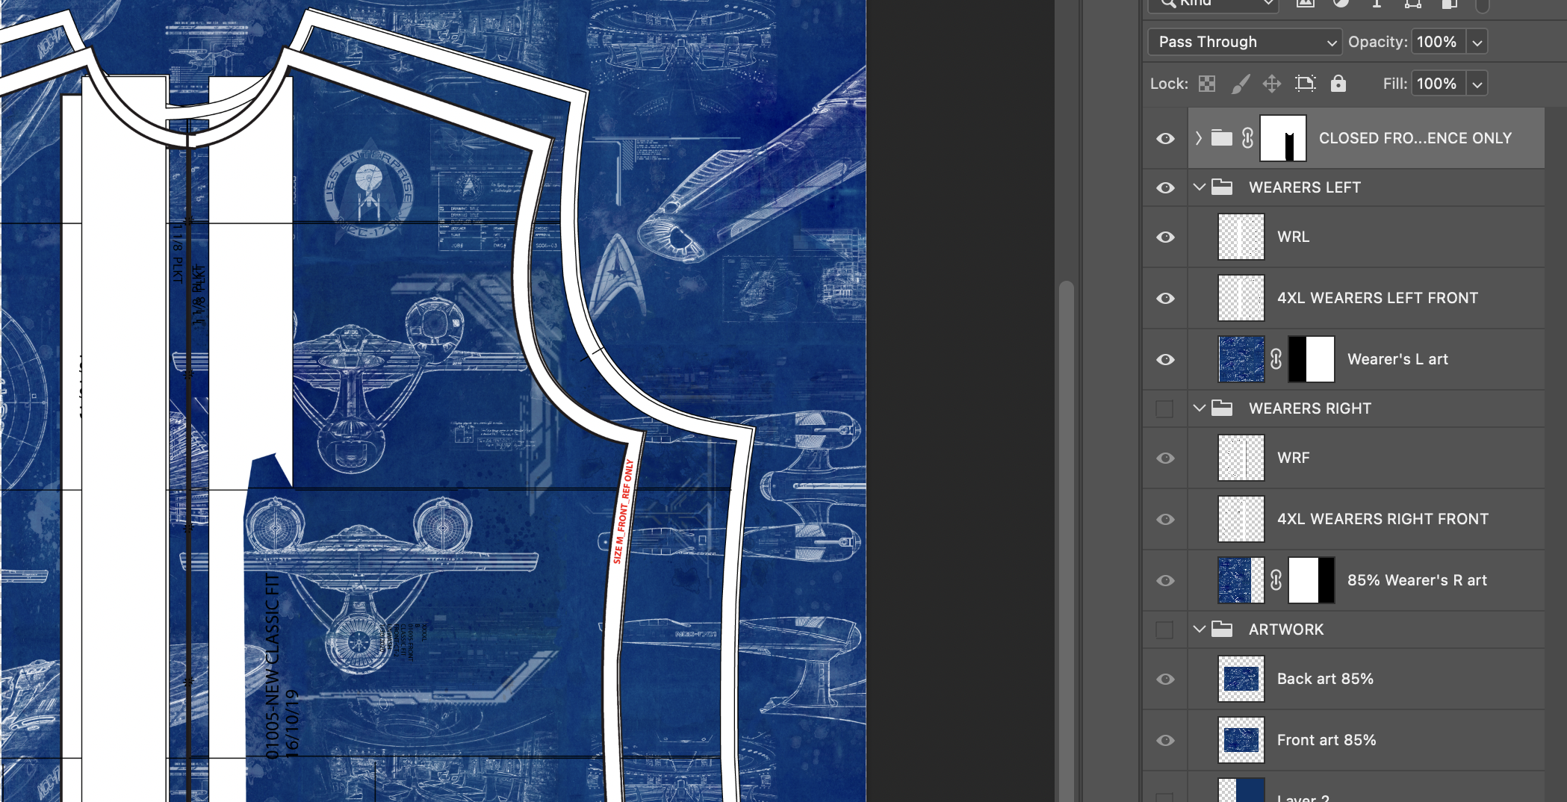Lock layer position with move icon
This screenshot has height=802, width=1567.
(x=1272, y=84)
